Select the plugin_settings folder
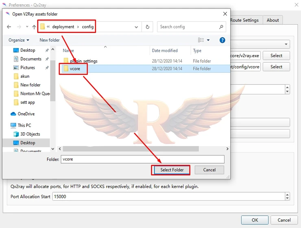This screenshot has width=301, height=228. [x=83, y=61]
